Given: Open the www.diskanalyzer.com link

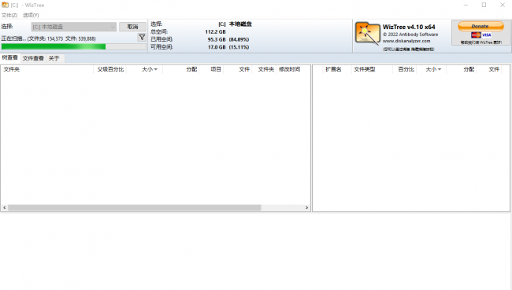Looking at the screenshot, I should click(406, 41).
